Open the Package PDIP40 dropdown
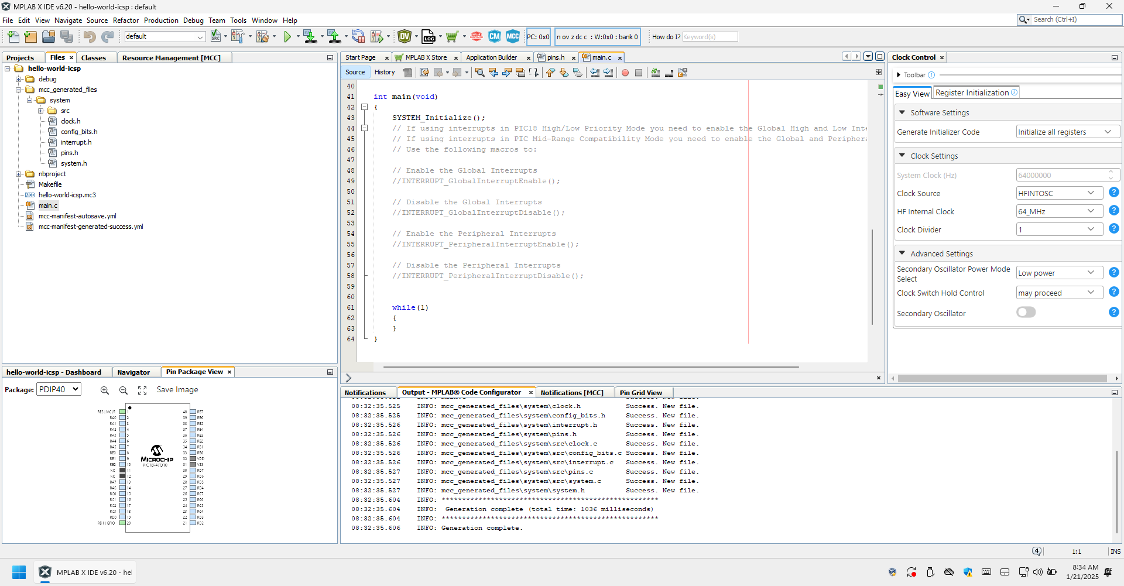Image resolution: width=1124 pixels, height=586 pixels. (x=59, y=389)
